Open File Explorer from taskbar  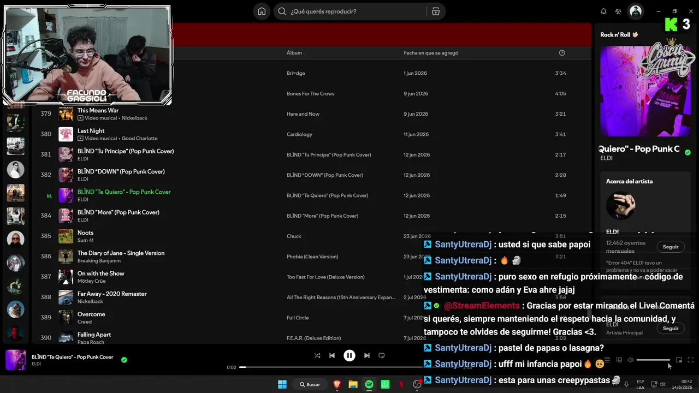pyautogui.click(x=353, y=384)
